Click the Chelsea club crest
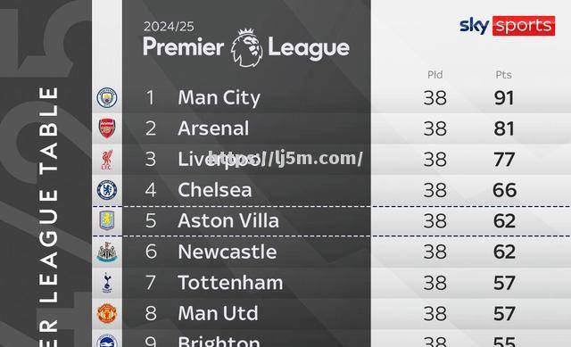The image size is (571, 347). pyautogui.click(x=107, y=190)
